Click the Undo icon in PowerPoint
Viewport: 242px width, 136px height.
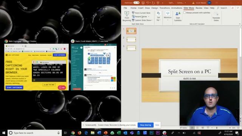[148, 3]
